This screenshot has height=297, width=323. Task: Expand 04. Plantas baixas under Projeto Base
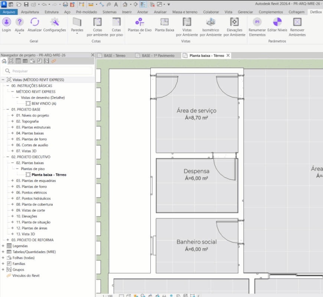[13, 133]
